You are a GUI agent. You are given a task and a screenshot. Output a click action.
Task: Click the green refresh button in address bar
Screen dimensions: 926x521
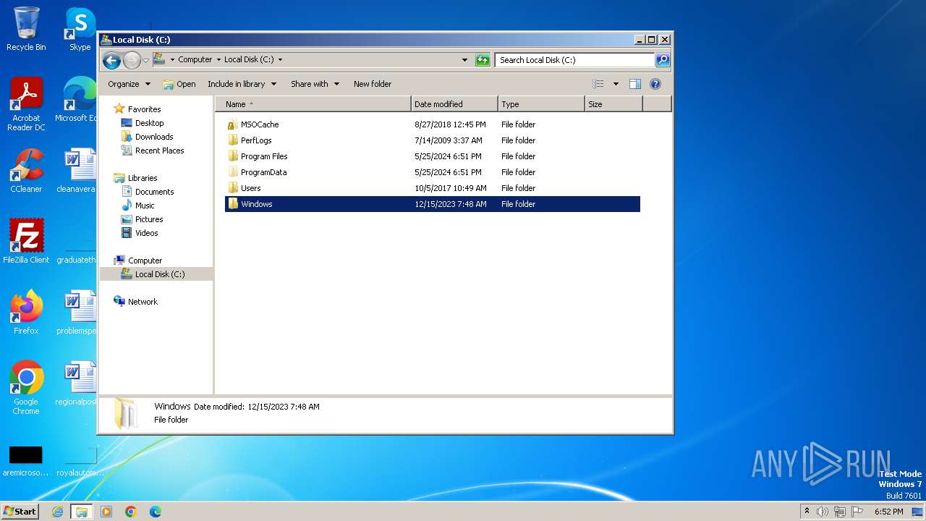483,60
